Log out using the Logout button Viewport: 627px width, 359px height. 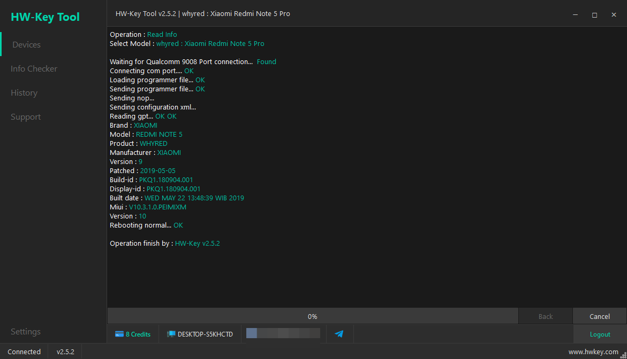click(x=600, y=334)
